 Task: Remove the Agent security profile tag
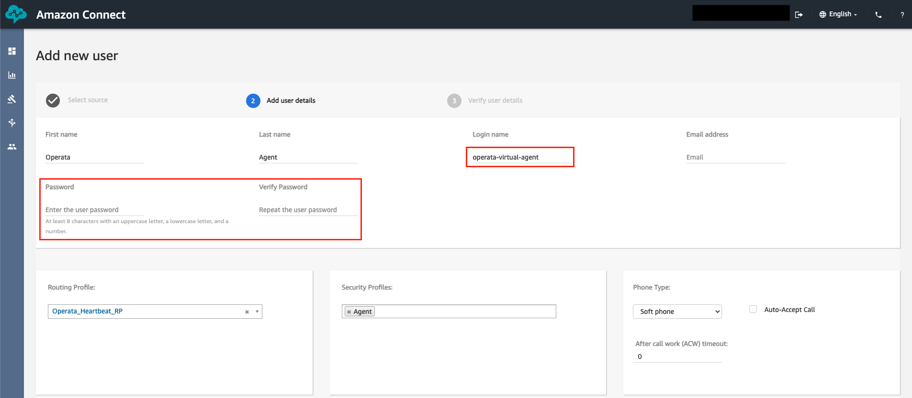pyautogui.click(x=349, y=312)
